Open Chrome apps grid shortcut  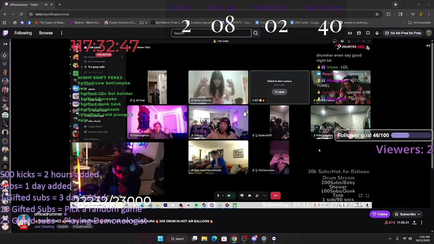[x=4, y=23]
